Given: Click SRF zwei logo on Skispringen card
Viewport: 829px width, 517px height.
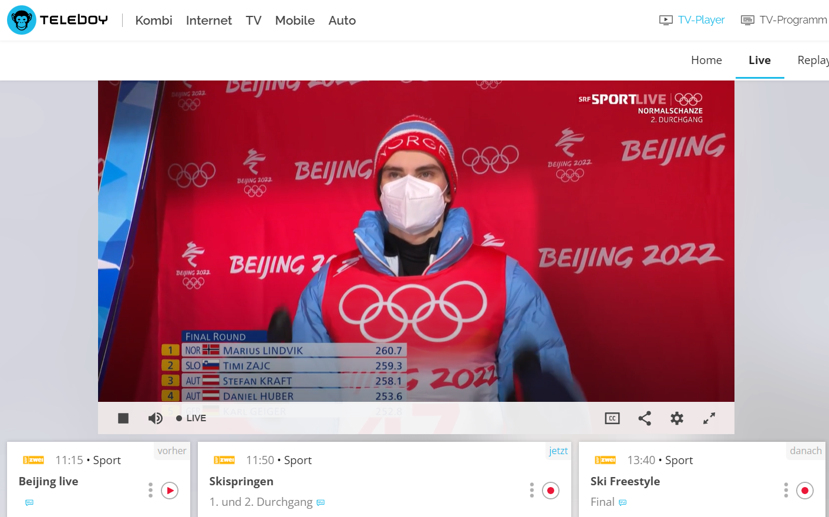Looking at the screenshot, I should tap(224, 460).
